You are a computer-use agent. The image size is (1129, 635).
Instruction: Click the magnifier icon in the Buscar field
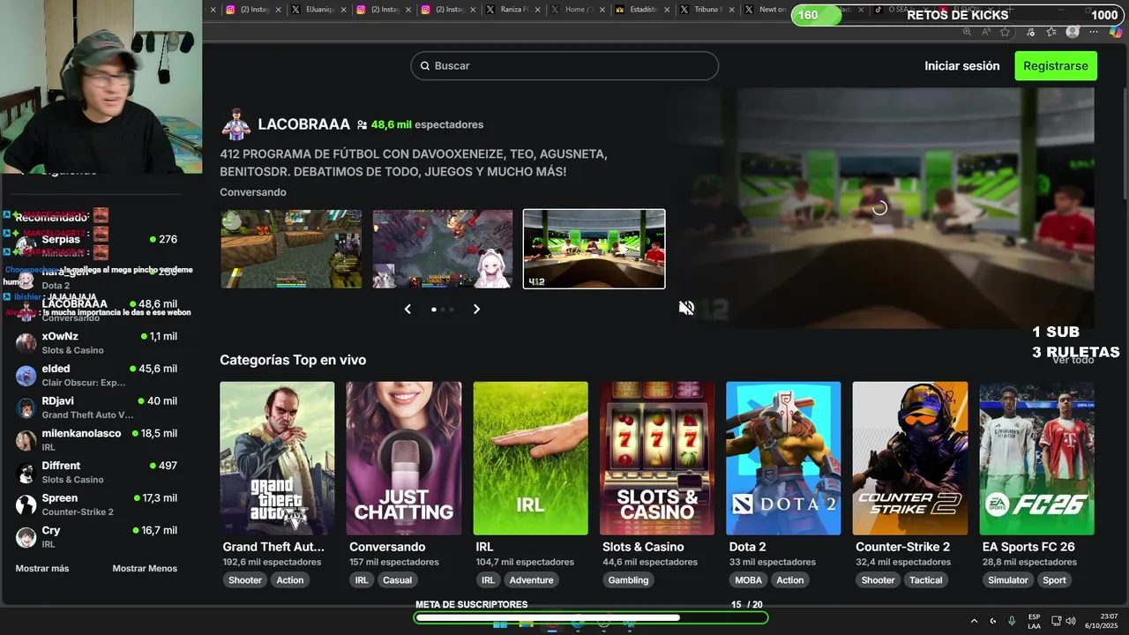(x=425, y=66)
